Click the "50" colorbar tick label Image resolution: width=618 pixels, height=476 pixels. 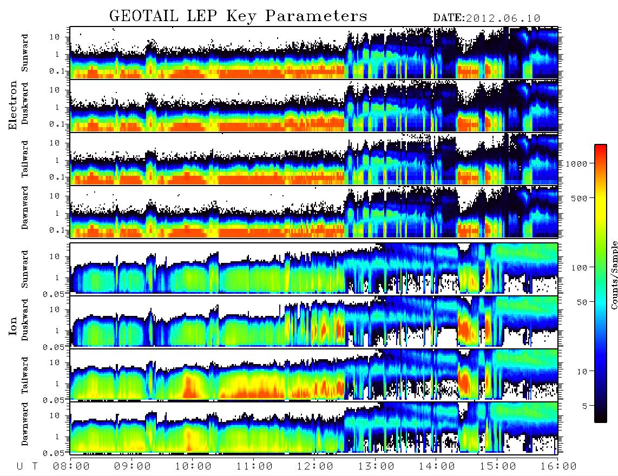pyautogui.click(x=582, y=302)
